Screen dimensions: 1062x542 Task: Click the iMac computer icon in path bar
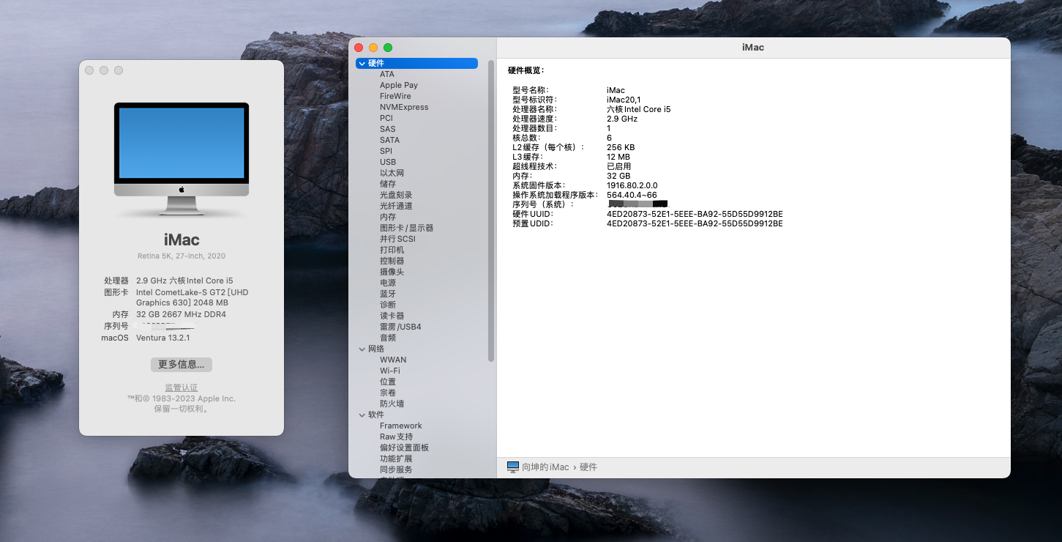coord(512,467)
